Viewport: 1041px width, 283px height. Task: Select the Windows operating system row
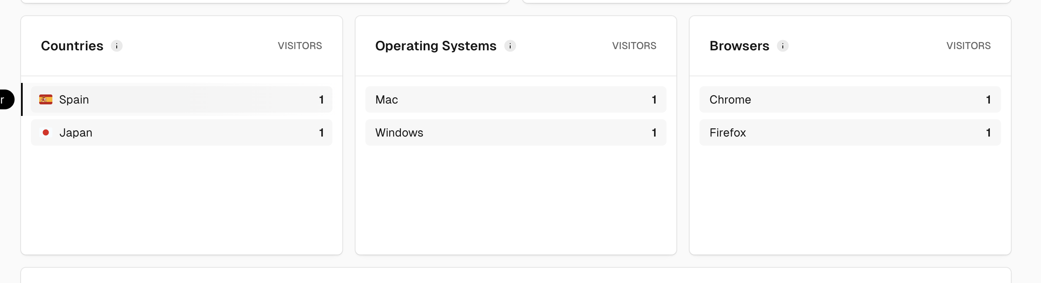coord(516,132)
